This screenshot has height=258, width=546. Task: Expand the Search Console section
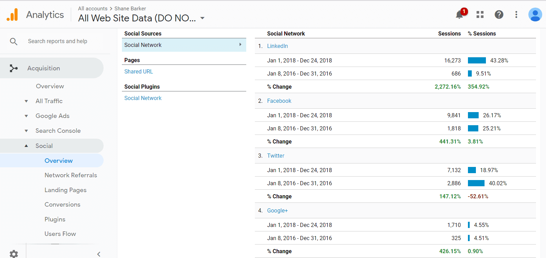pyautogui.click(x=26, y=131)
